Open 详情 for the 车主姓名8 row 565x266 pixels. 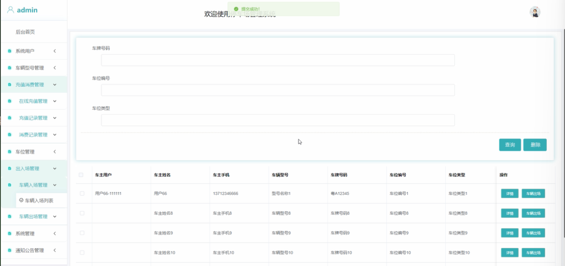coord(509,213)
